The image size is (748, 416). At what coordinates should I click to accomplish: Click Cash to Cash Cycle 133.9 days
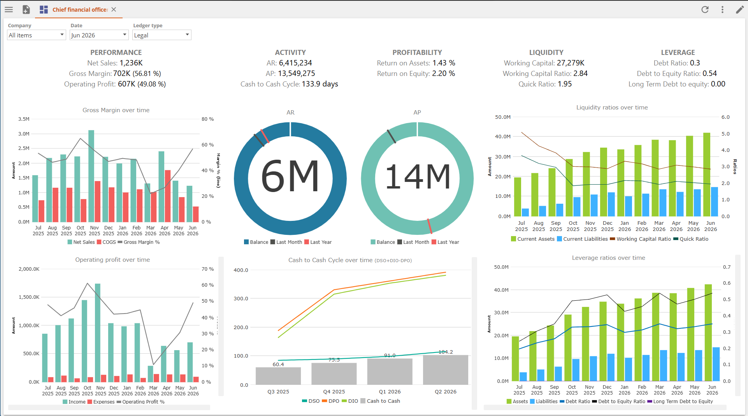320,84
